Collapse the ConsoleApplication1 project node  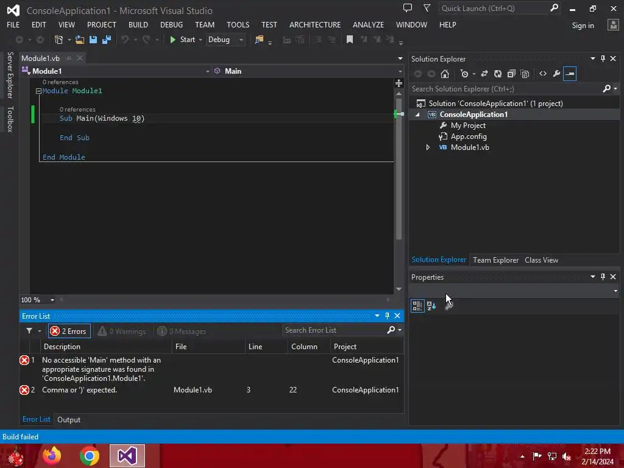click(x=417, y=115)
